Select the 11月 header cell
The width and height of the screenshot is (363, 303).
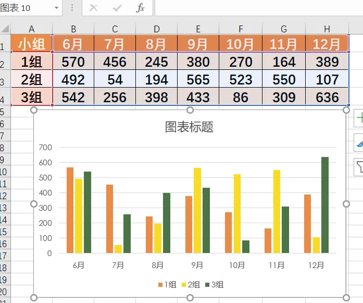284,43
